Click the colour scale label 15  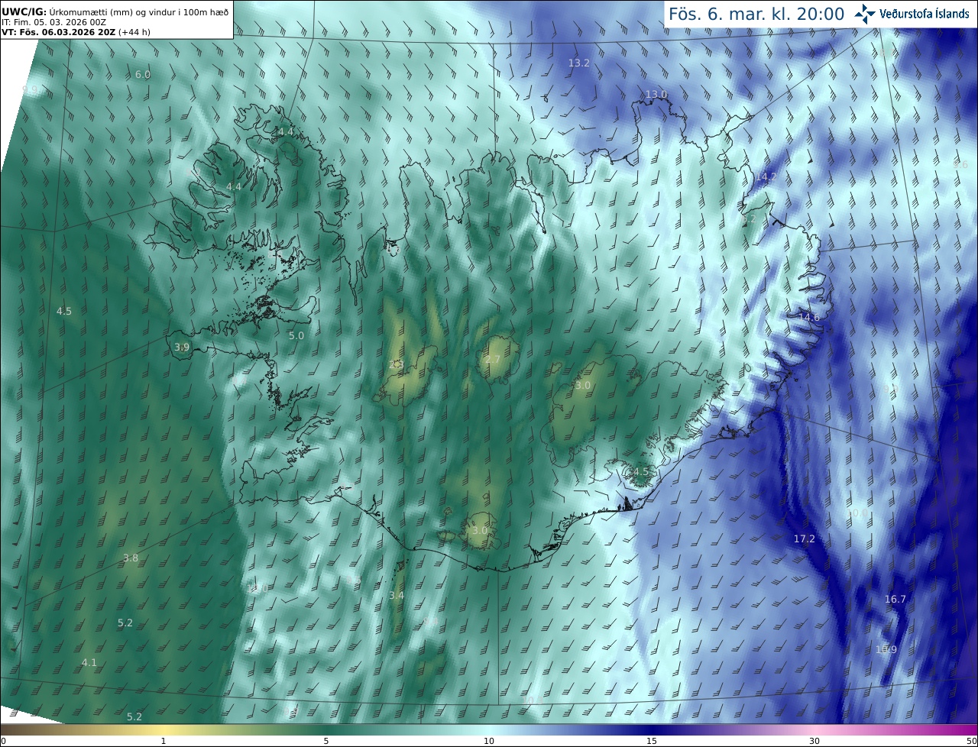click(x=652, y=741)
